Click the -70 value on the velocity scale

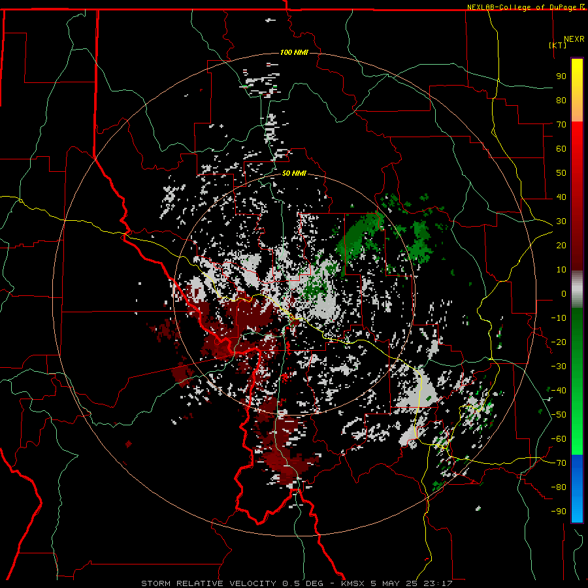click(559, 463)
